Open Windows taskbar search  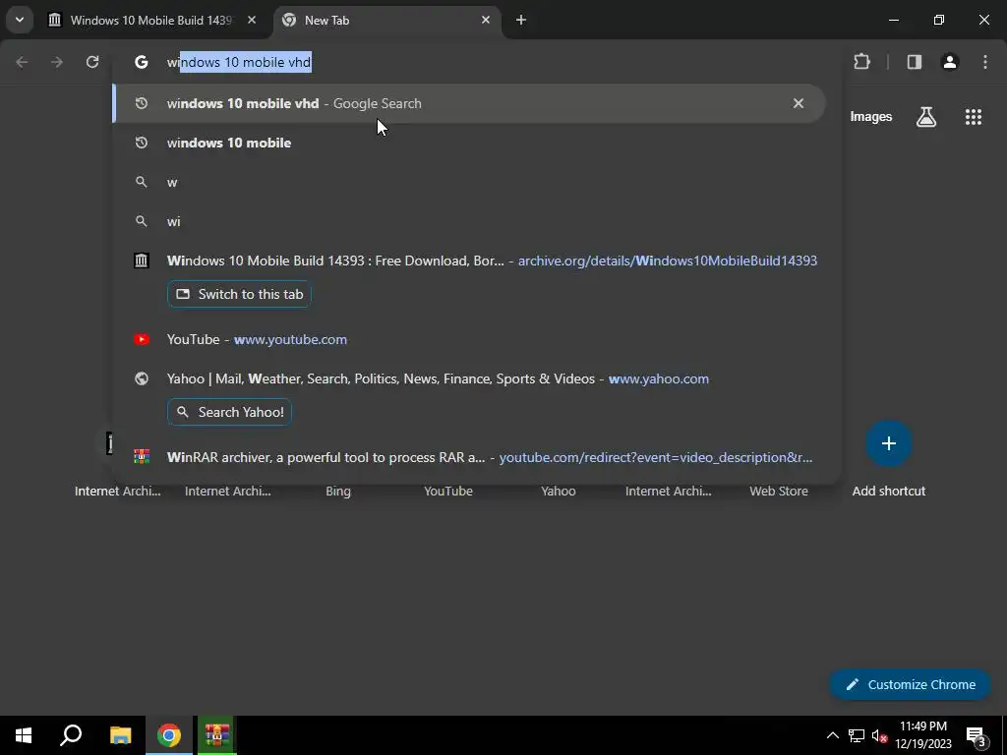point(71,735)
